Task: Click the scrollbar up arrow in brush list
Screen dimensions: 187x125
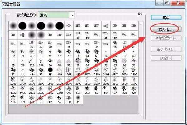Action: coord(141,24)
